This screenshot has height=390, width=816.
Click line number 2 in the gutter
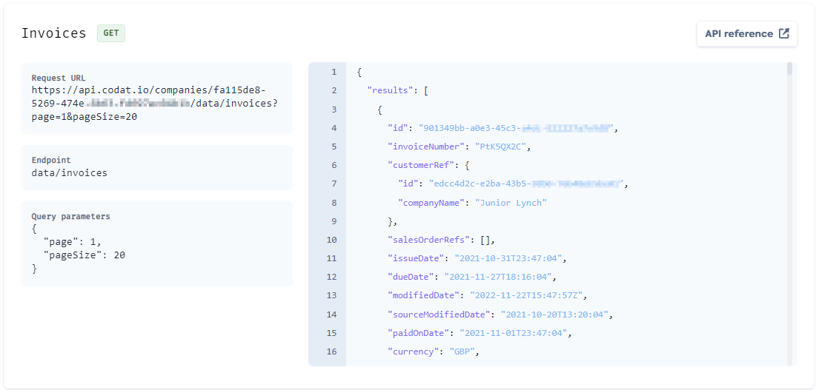click(334, 90)
